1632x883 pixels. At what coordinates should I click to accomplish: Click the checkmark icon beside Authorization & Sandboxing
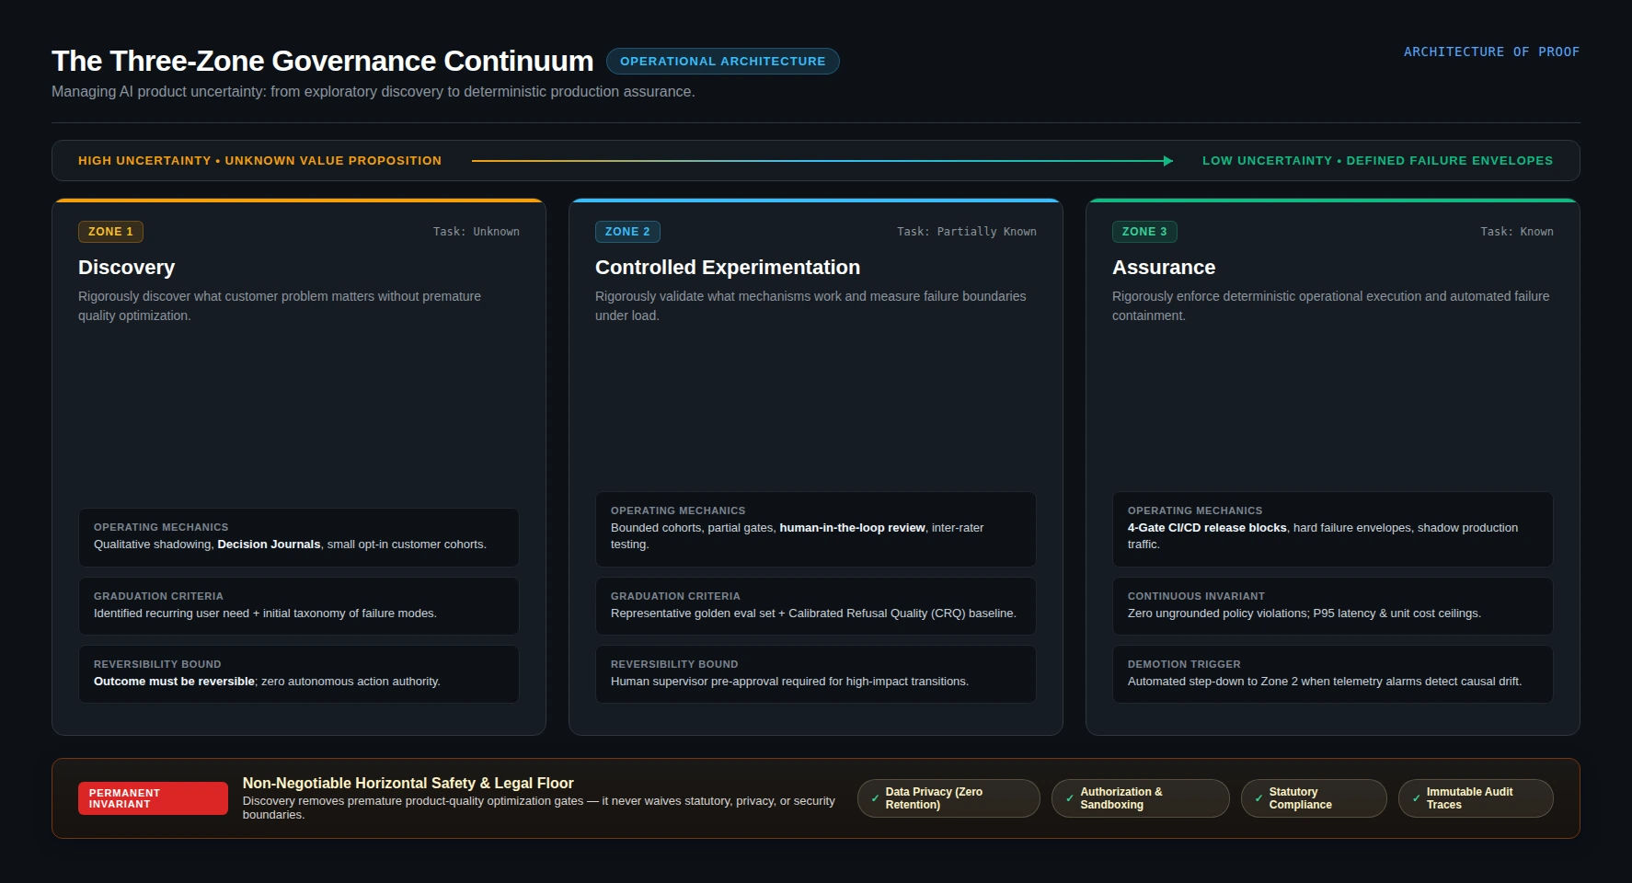1069,798
